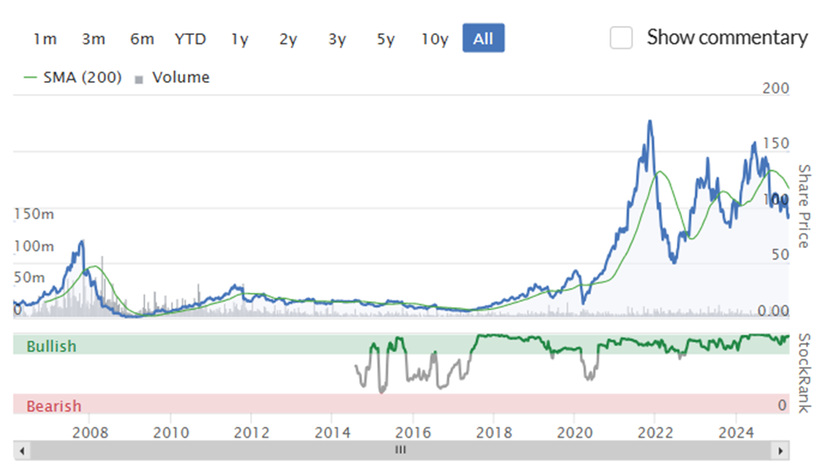Click the 2014 x-axis label
822x469 pixels.
tap(332, 433)
